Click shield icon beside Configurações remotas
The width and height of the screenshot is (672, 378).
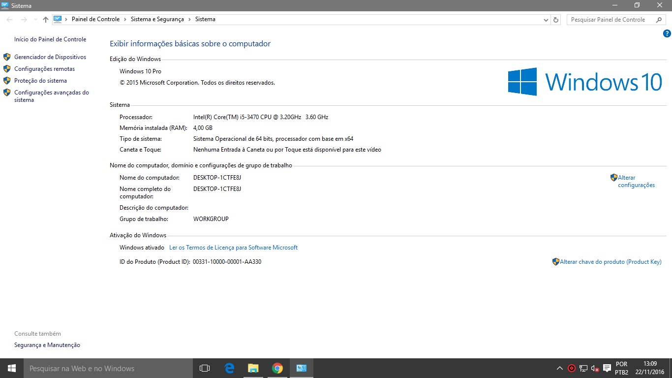point(7,69)
